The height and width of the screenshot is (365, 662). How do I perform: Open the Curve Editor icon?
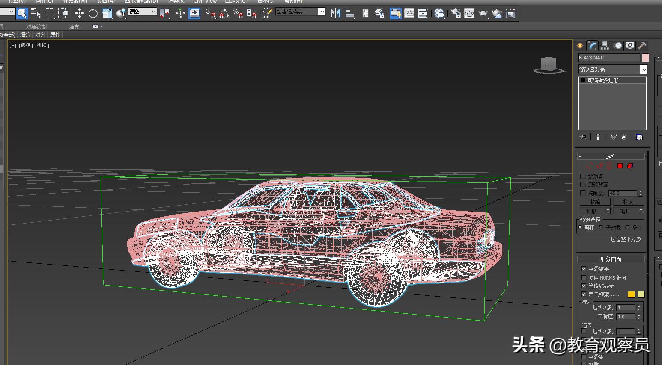coord(409,13)
